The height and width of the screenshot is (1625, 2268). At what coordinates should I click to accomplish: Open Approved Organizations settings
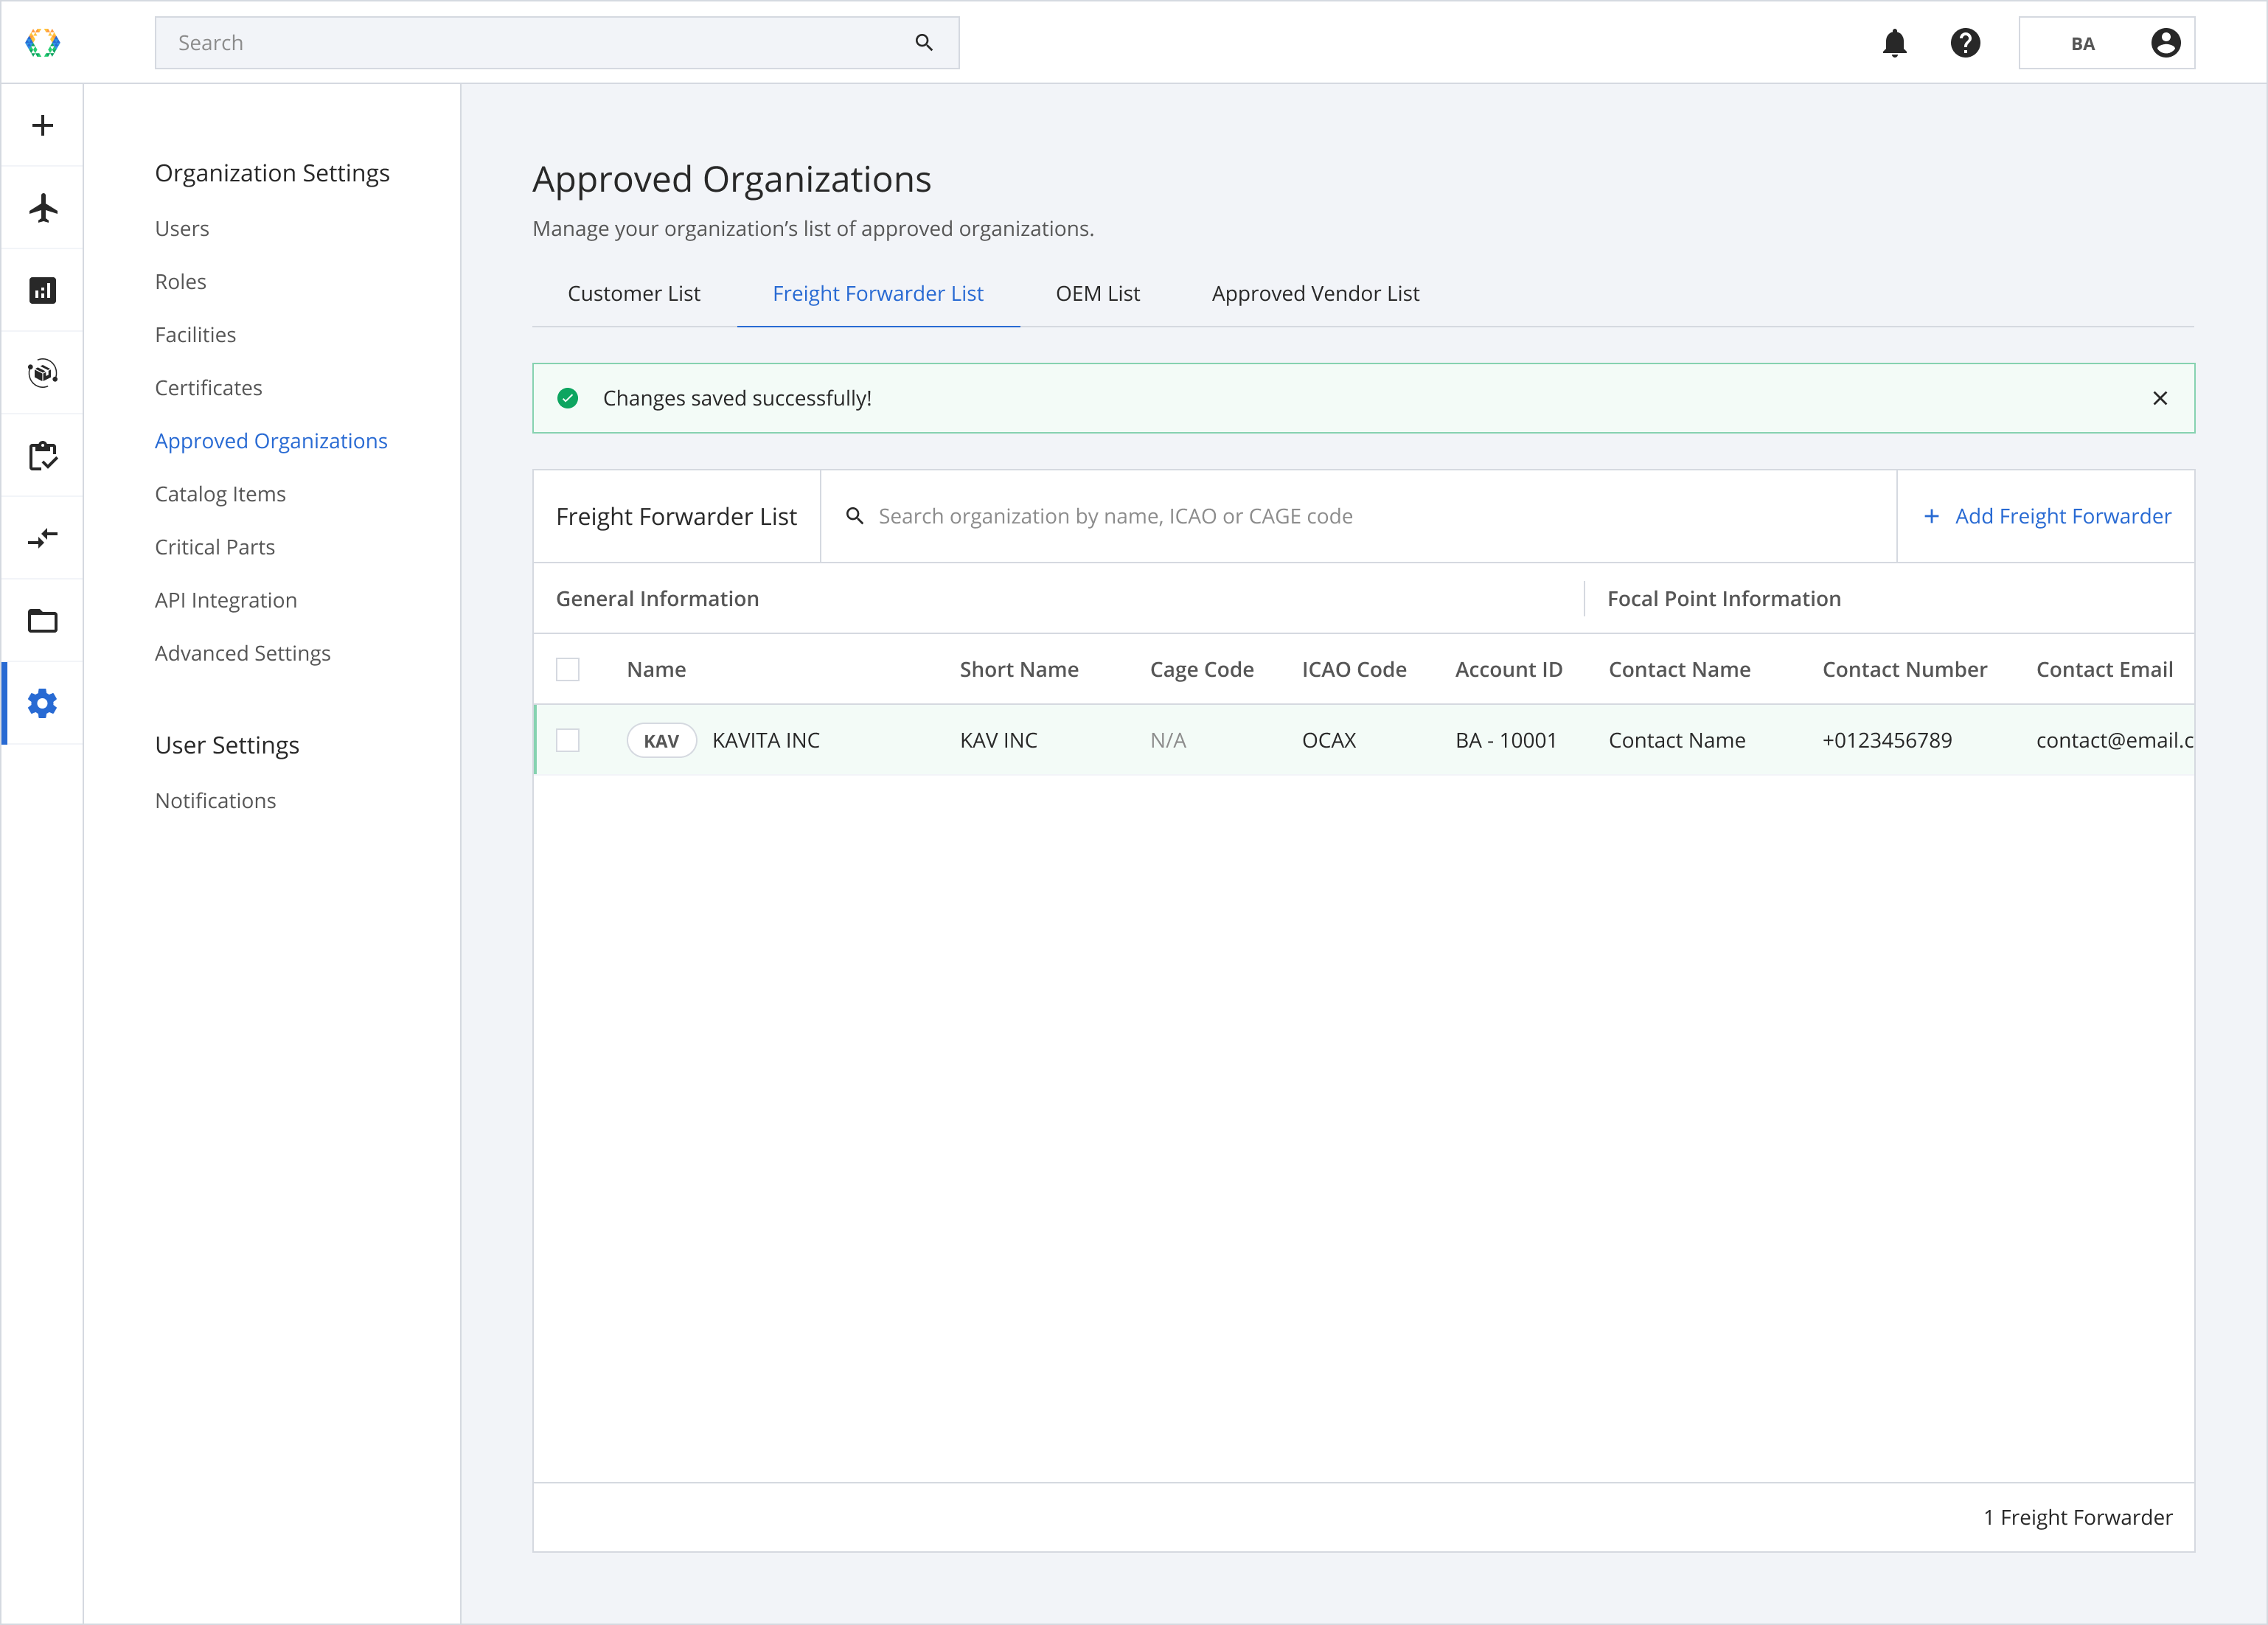[x=271, y=441]
